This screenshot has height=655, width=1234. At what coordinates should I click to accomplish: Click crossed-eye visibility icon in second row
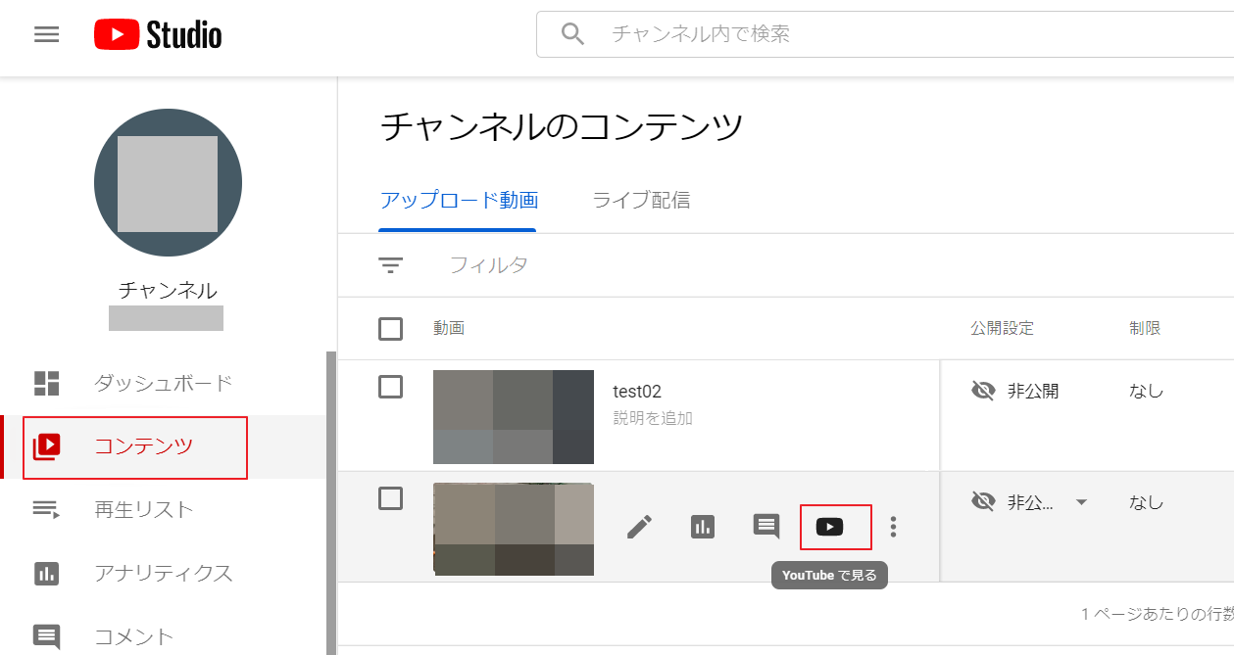(983, 502)
